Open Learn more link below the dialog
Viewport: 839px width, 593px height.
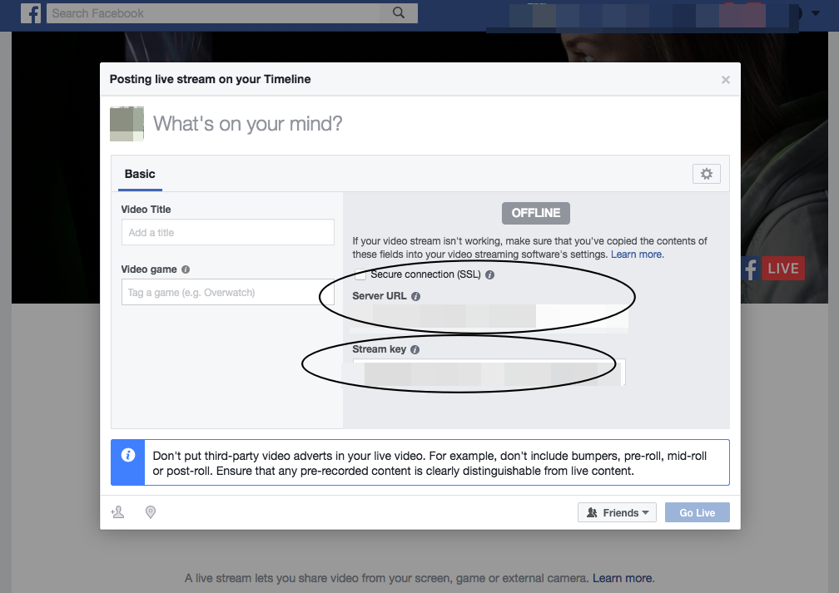pos(623,578)
